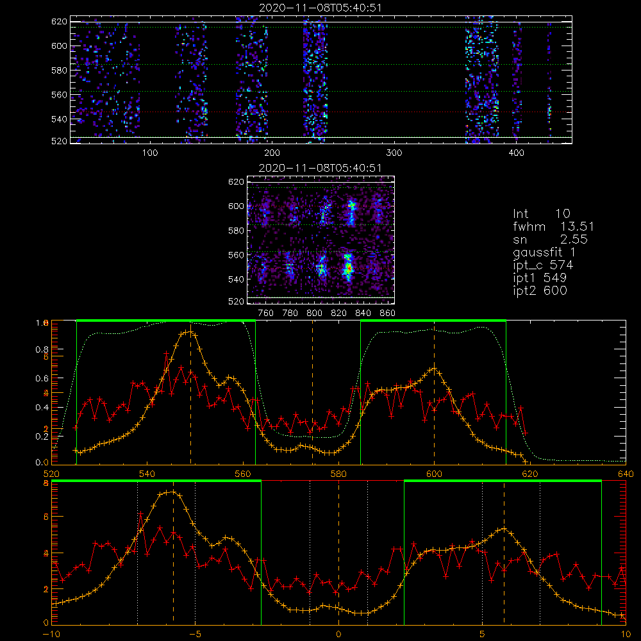Image resolution: width=641 pixels, height=641 pixels.
Task: Click the -5 x-axis label of the bottom plot
Action: (x=195, y=635)
